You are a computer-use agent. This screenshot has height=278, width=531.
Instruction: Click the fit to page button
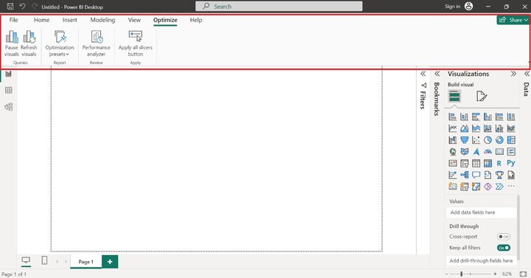523,274
